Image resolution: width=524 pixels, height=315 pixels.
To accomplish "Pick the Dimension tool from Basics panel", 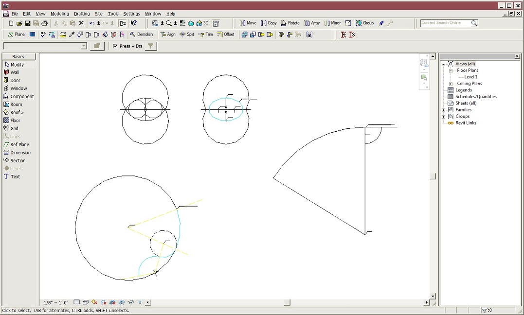I will (x=20, y=153).
